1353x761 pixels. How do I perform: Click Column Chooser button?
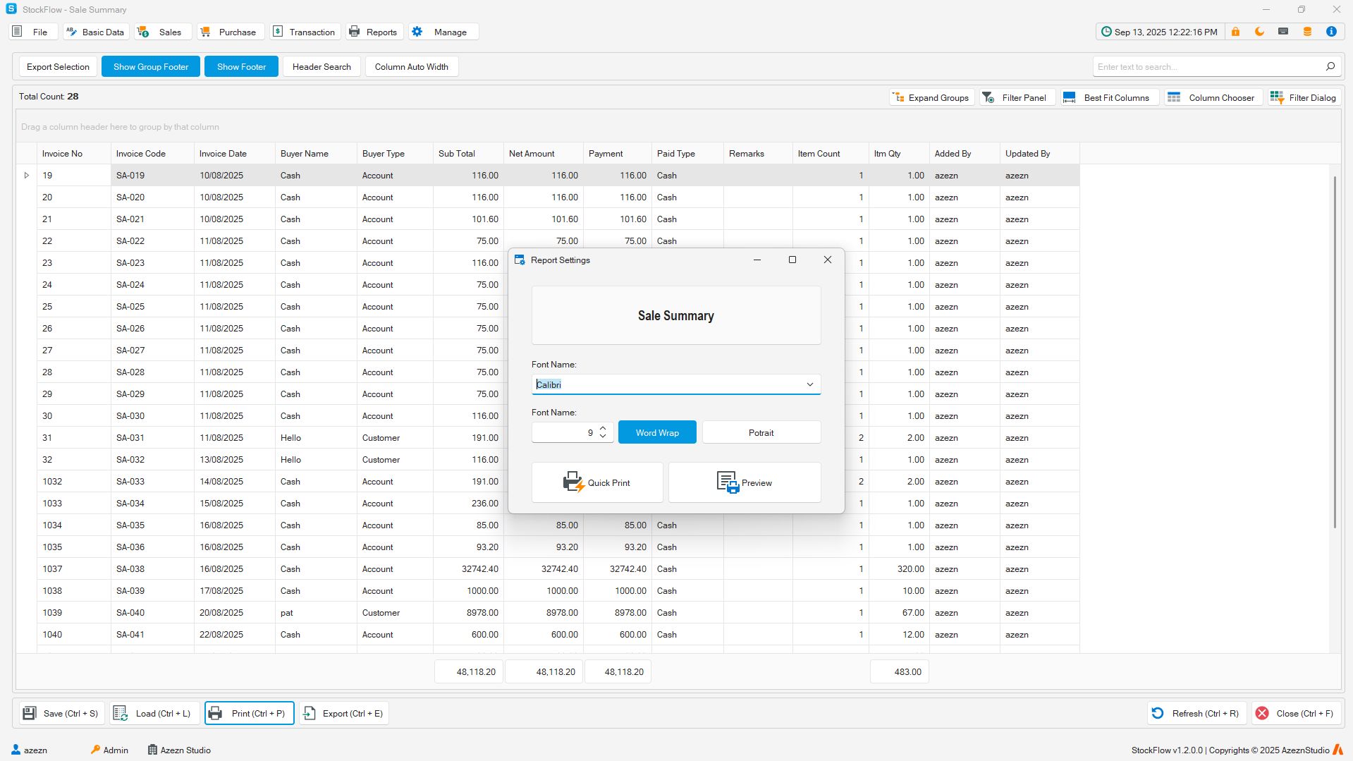[1211, 98]
